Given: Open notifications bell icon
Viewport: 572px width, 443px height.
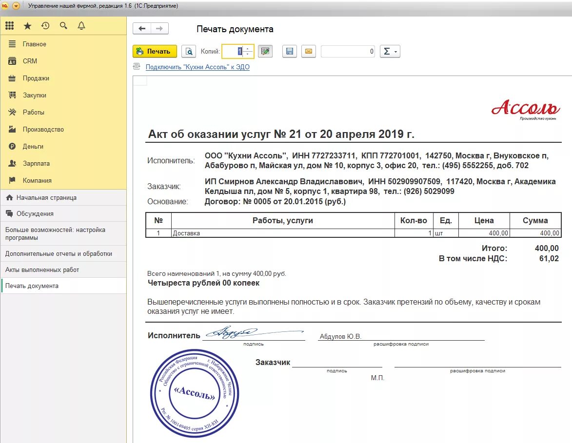Looking at the screenshot, I should (x=81, y=25).
